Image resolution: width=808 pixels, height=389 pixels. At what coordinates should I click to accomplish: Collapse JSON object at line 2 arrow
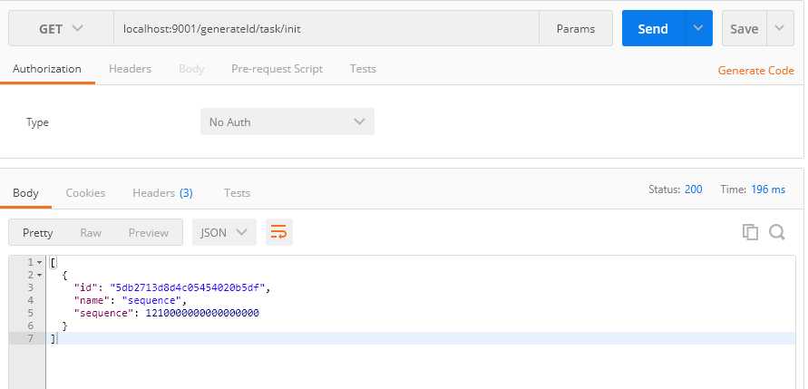pos(39,274)
